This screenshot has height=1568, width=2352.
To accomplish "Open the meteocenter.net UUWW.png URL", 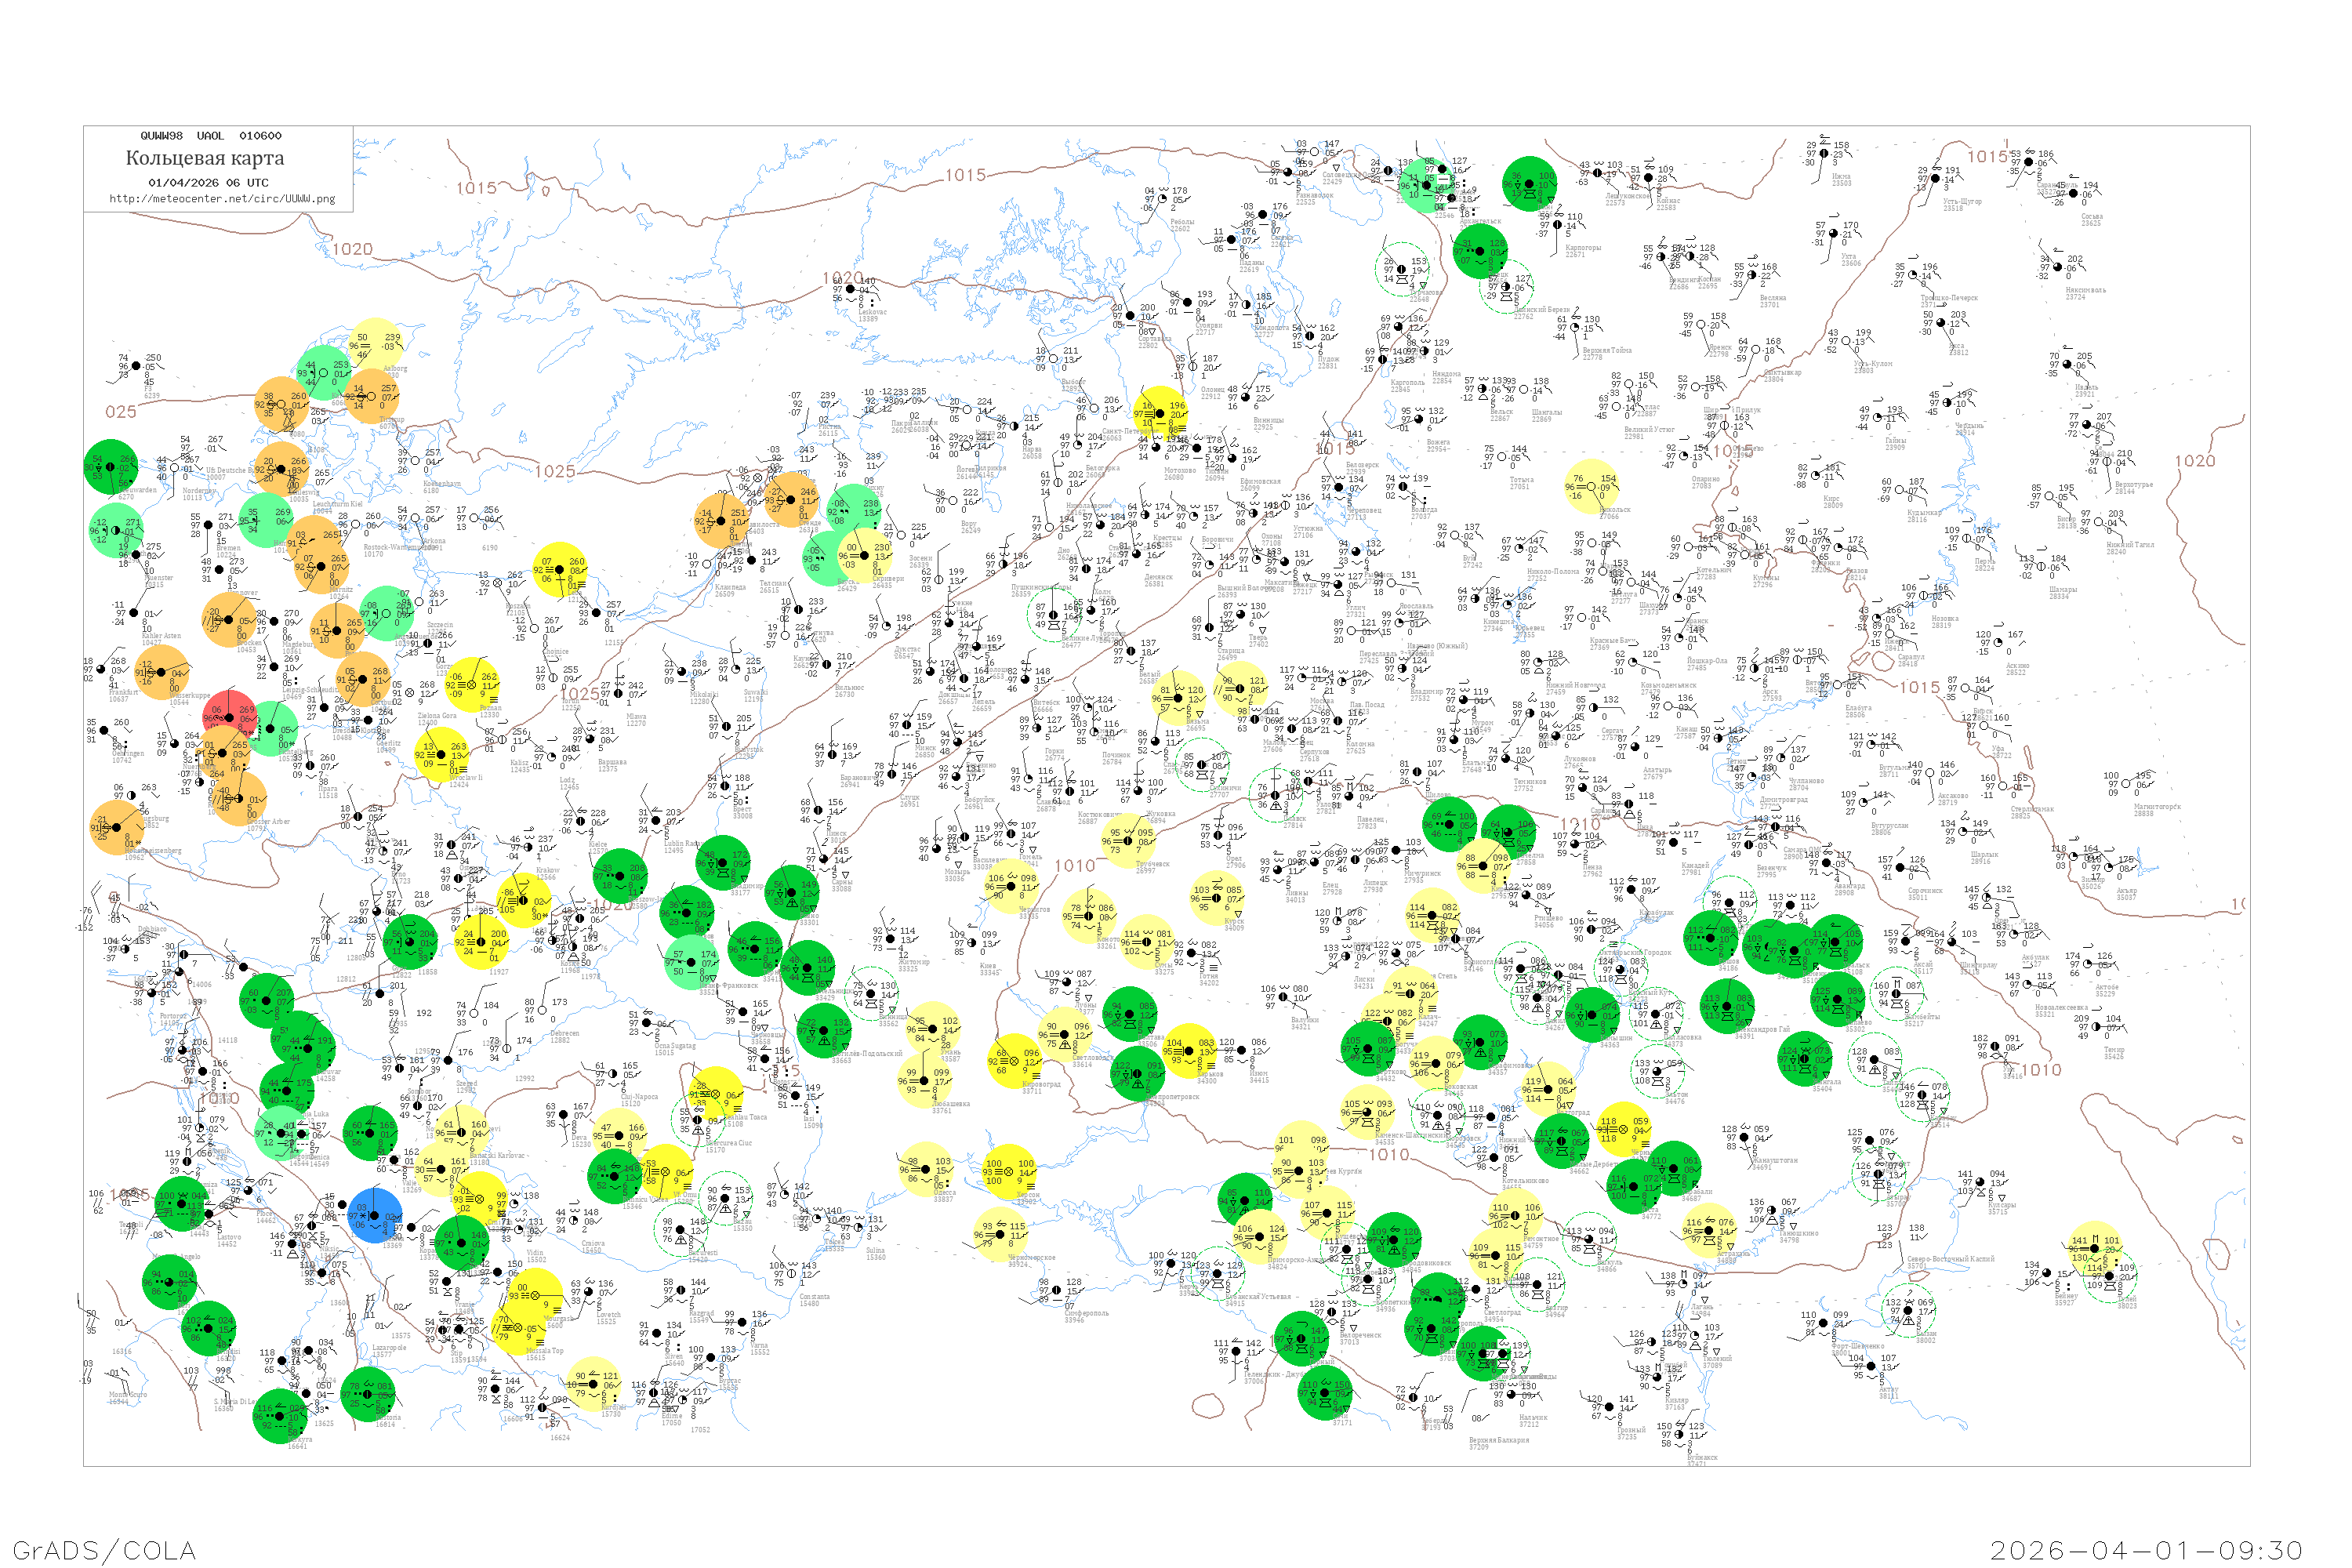I will pyautogui.click(x=222, y=198).
